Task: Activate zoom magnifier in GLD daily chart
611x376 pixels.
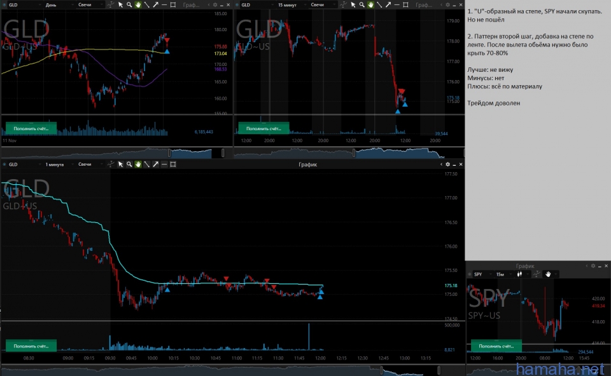Action: click(129, 4)
